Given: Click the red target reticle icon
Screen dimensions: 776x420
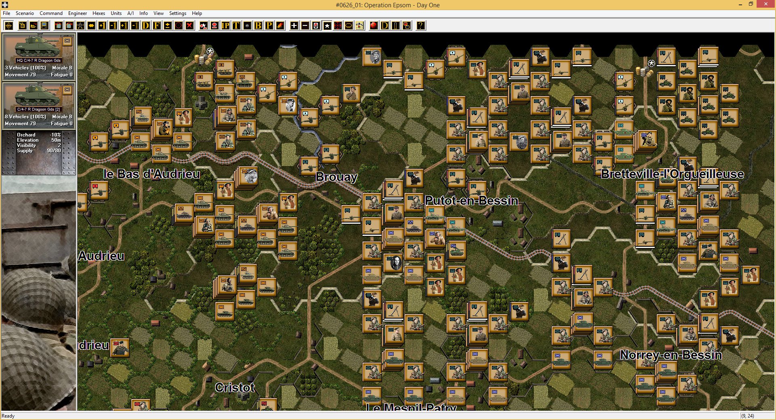Looking at the screenshot, I should point(338,26).
